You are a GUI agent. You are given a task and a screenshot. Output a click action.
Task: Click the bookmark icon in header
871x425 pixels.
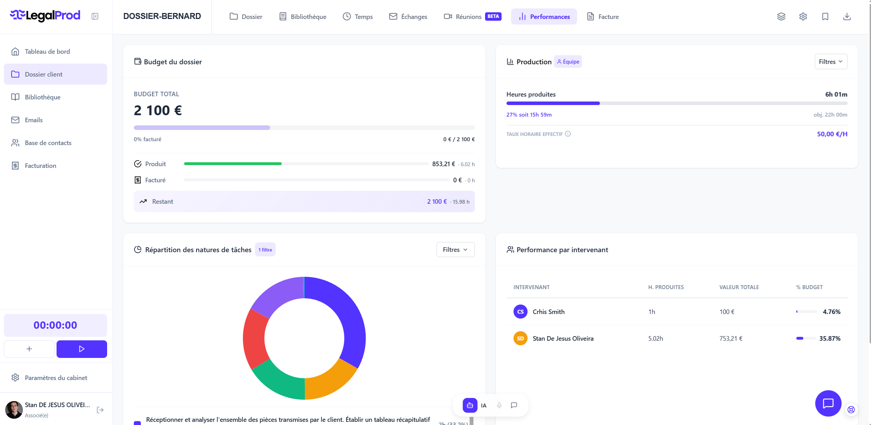click(825, 17)
